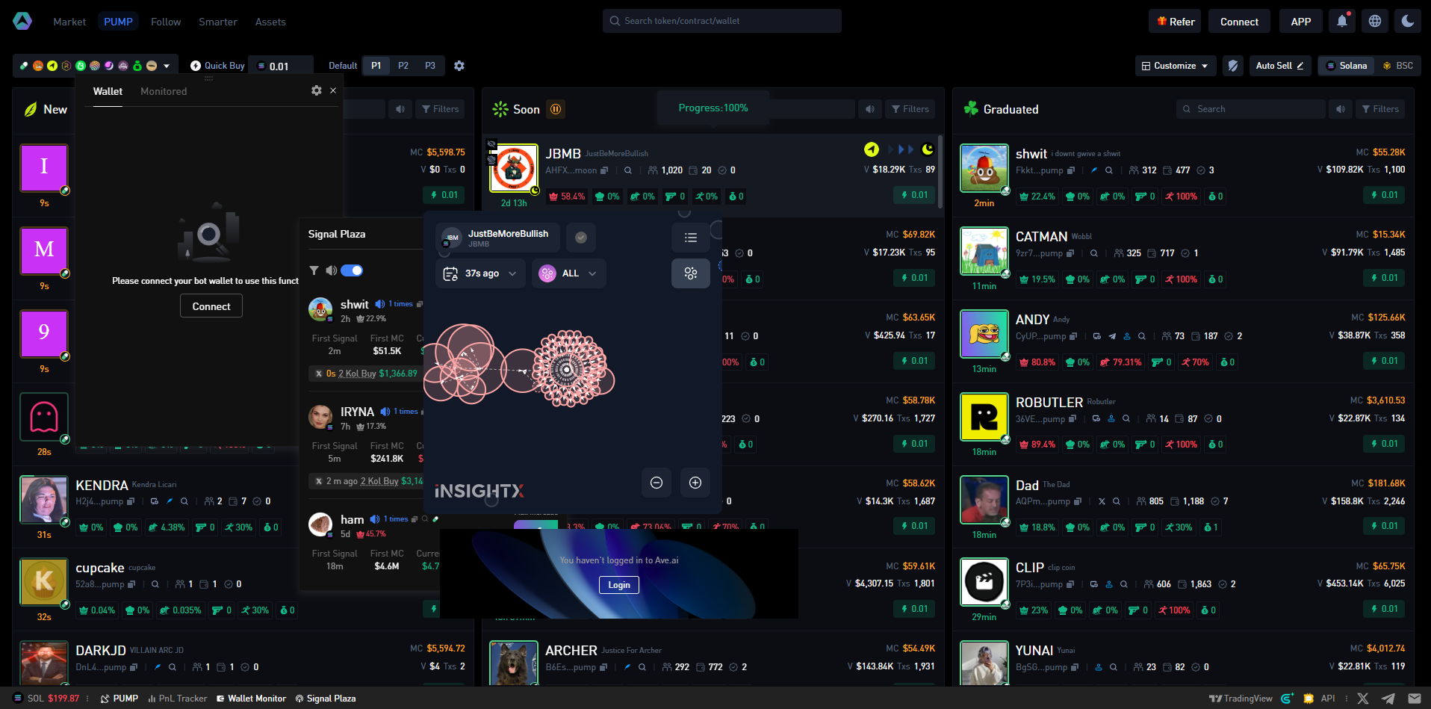This screenshot has width=1431, height=709.
Task: Toggle the Signal Plaza switch
Action: tap(352, 270)
